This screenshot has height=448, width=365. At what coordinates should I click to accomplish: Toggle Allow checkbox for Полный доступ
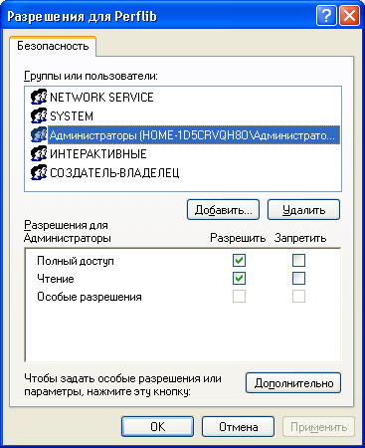pos(239,261)
